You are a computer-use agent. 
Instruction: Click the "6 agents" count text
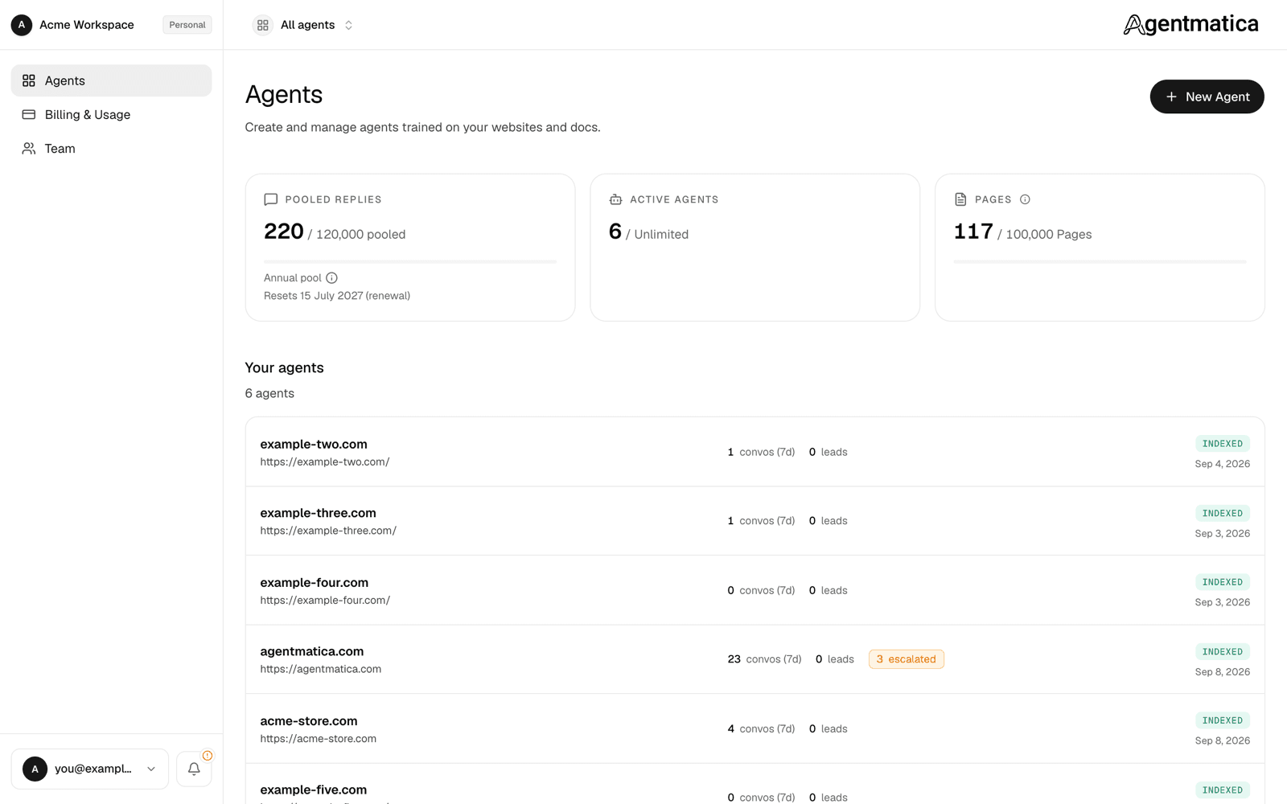(269, 393)
